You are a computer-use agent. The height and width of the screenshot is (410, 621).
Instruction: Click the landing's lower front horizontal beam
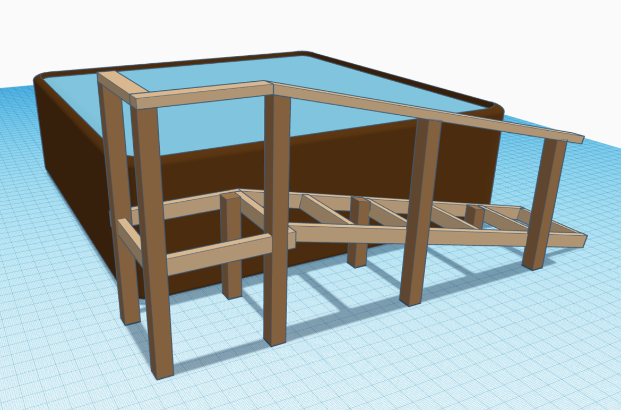coord(218,254)
